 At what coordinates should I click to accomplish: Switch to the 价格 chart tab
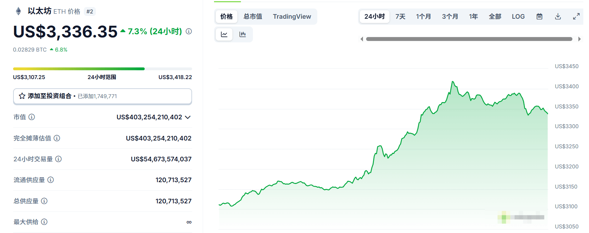click(226, 17)
